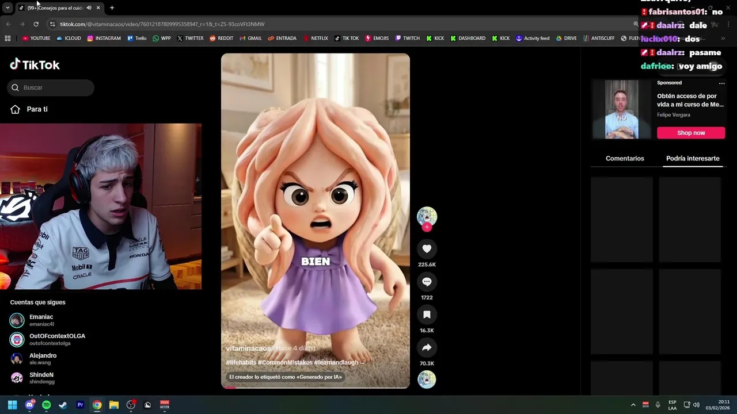Open the creator's profile avatar beside video
The height and width of the screenshot is (414, 737).
427,216
